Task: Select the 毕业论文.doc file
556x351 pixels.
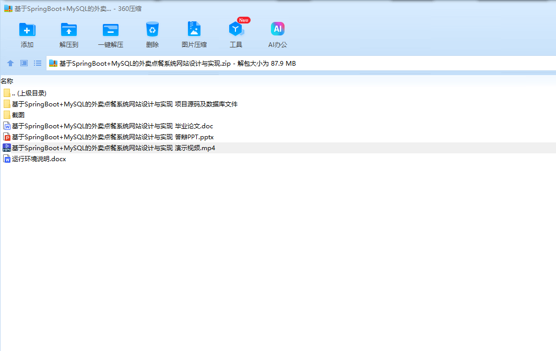Action: pyautogui.click(x=278, y=126)
